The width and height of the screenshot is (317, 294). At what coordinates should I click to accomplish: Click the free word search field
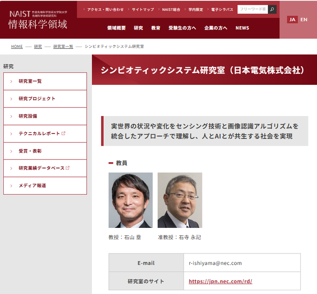pos(253,9)
